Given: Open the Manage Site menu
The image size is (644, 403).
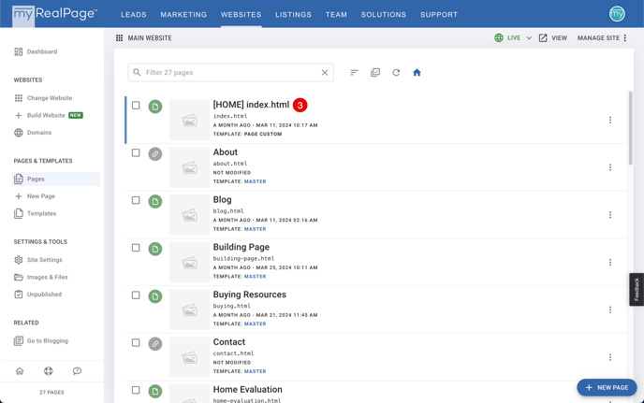Looking at the screenshot, I should (x=602, y=38).
